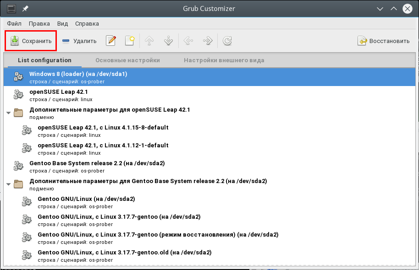Select the Gentoo режим восстановления entry
The image size is (419, 270).
click(209, 238)
